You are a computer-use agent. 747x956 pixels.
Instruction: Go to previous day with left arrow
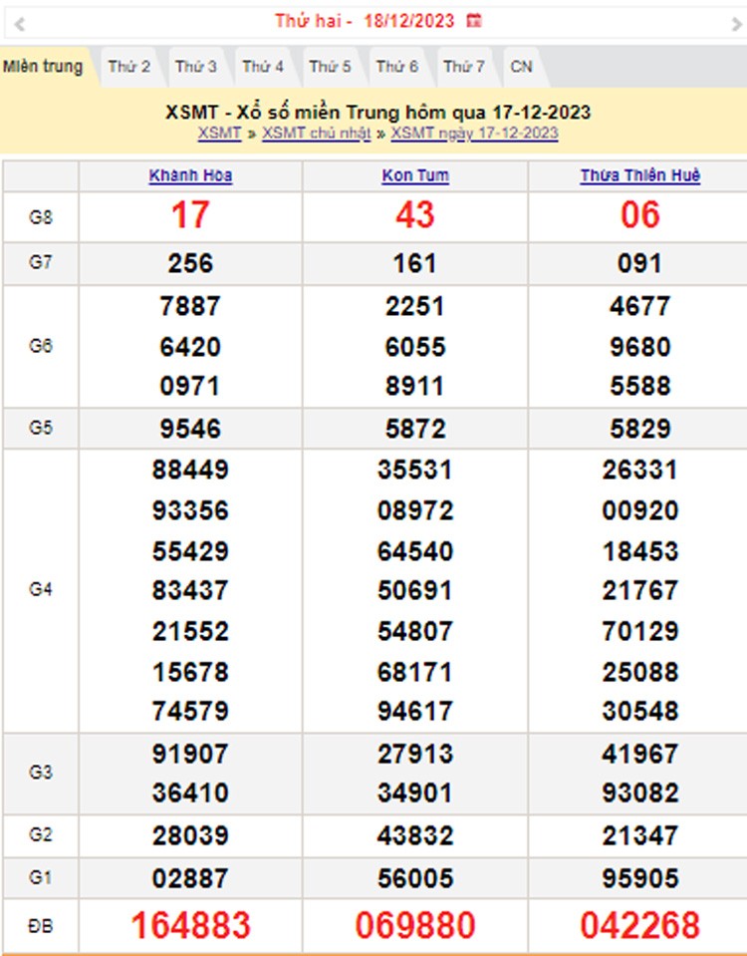(19, 23)
